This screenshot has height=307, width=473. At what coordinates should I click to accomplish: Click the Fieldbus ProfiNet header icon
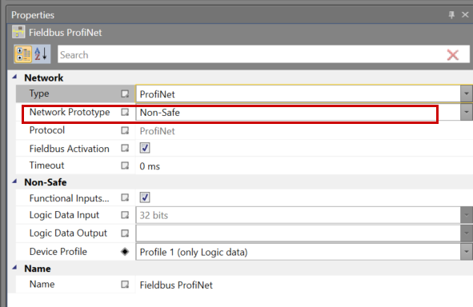18,32
